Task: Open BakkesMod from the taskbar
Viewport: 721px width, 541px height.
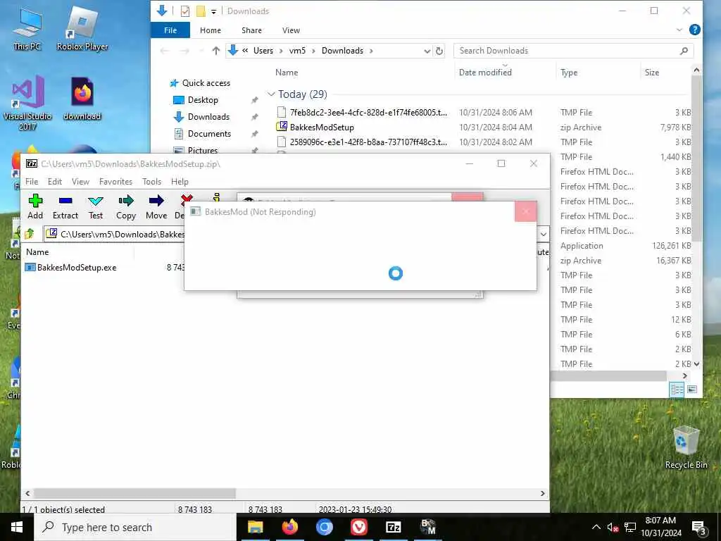Action: click(427, 527)
